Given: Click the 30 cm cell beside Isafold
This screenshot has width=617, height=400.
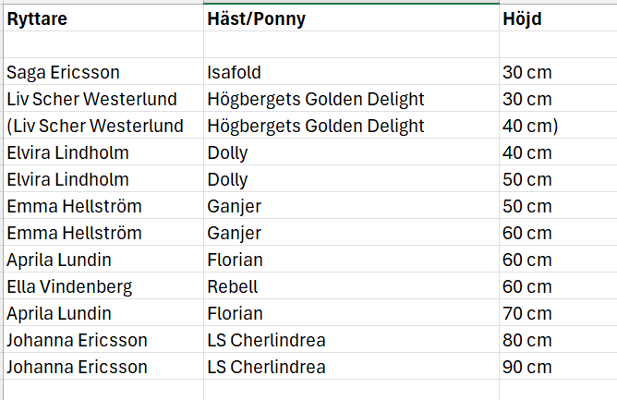Looking at the screenshot, I should point(559,72).
